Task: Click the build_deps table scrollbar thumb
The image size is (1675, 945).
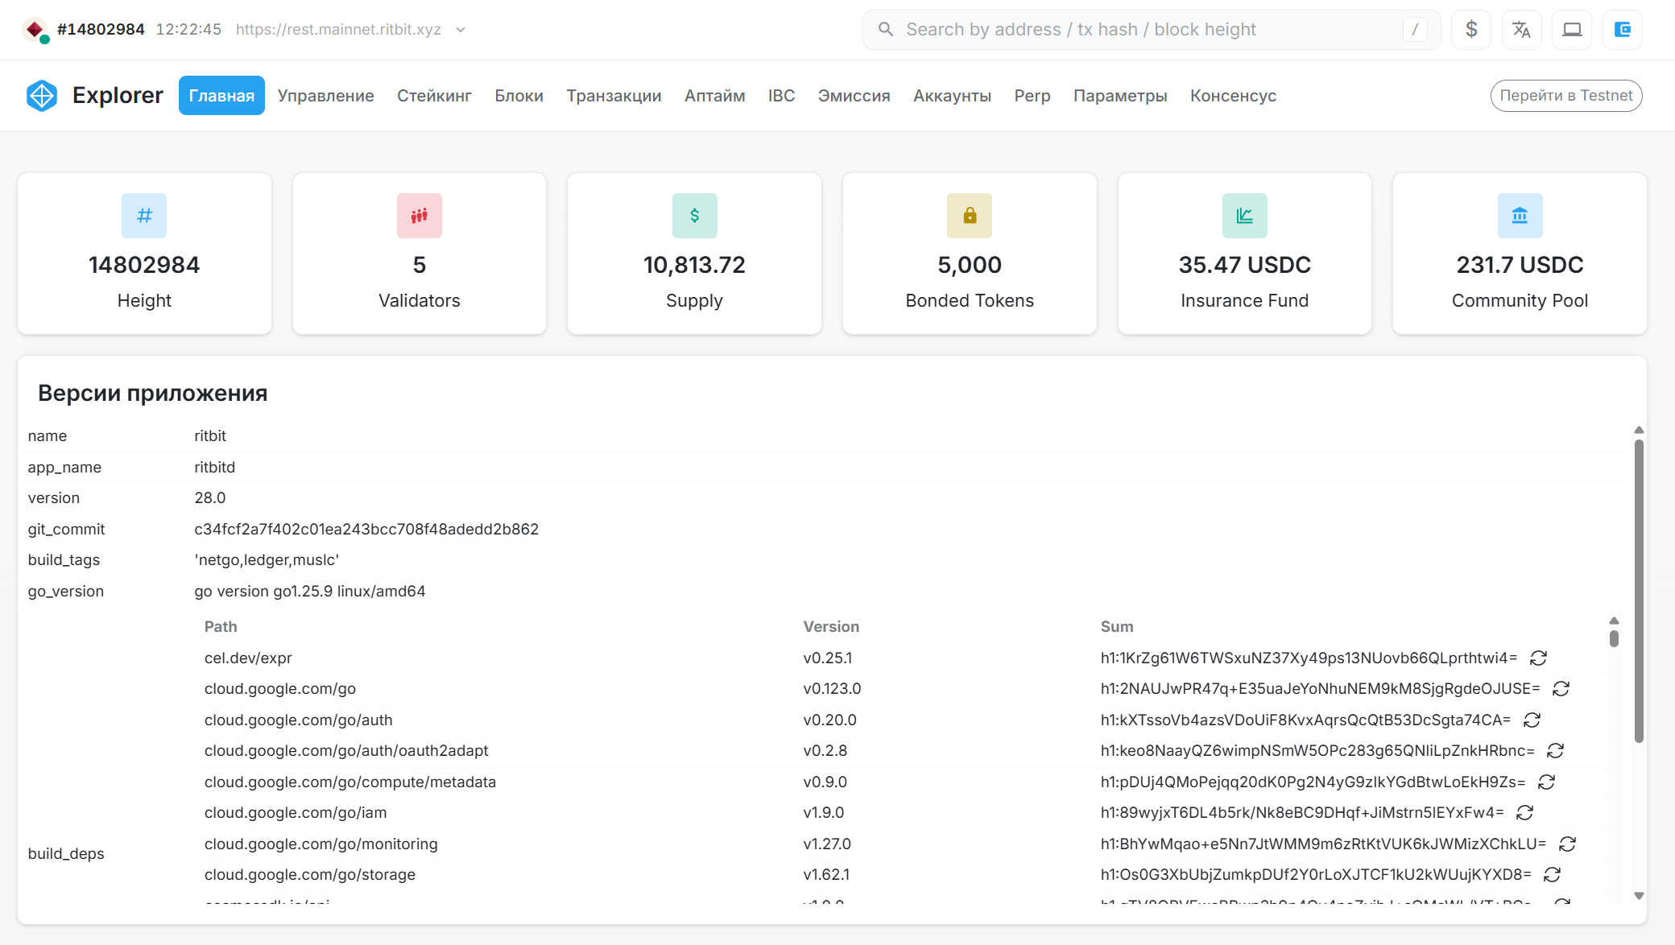Action: click(x=1614, y=638)
